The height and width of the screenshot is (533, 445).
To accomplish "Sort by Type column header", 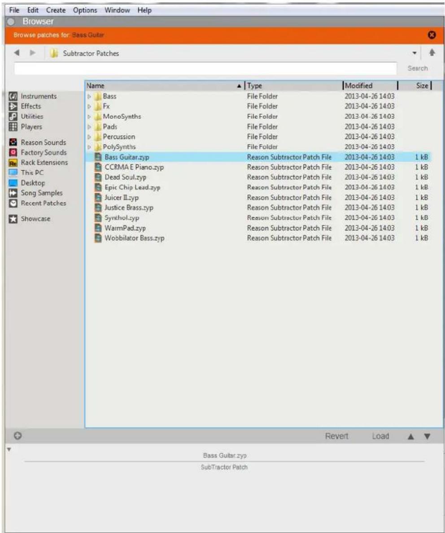I will point(294,86).
